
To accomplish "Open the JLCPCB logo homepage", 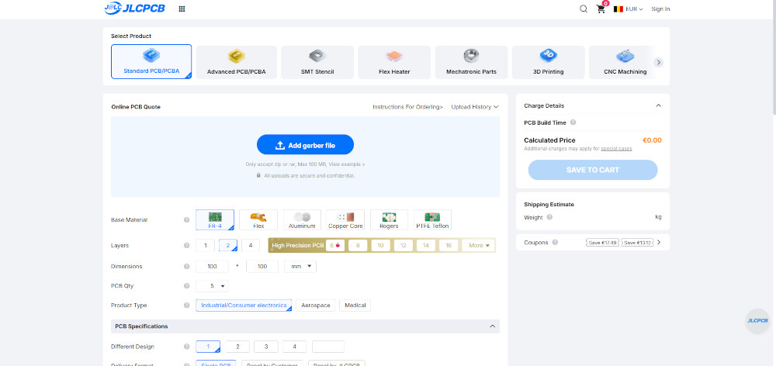I will click(x=134, y=9).
